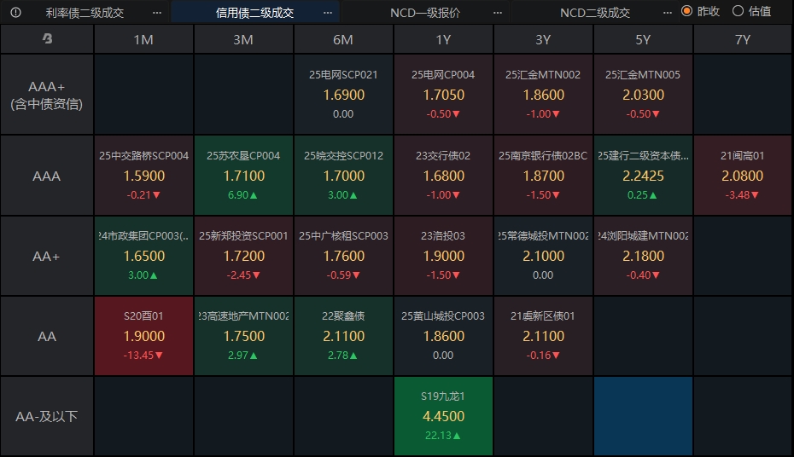Click the info icon at top-left
This screenshot has height=457, width=794.
pos(16,13)
